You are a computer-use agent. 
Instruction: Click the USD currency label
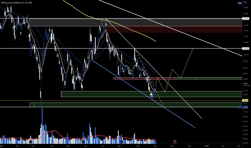(245, 2)
